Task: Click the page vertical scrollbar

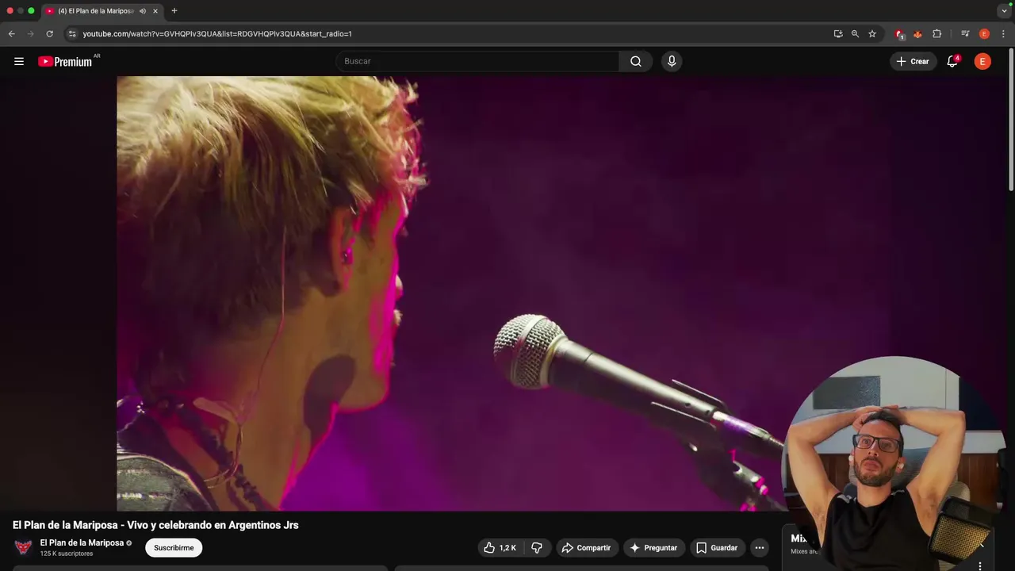Action: [x=1011, y=119]
